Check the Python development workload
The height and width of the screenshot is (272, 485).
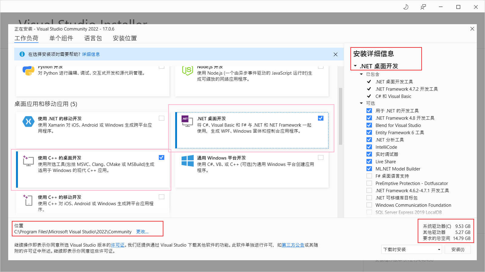coord(162,67)
